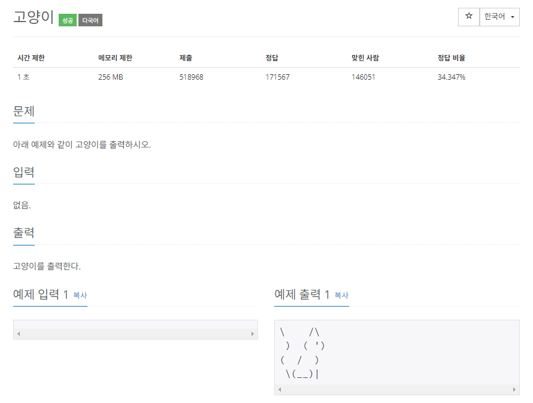Click the ASCII cat in example output
This screenshot has height=403, width=533.
click(x=302, y=353)
